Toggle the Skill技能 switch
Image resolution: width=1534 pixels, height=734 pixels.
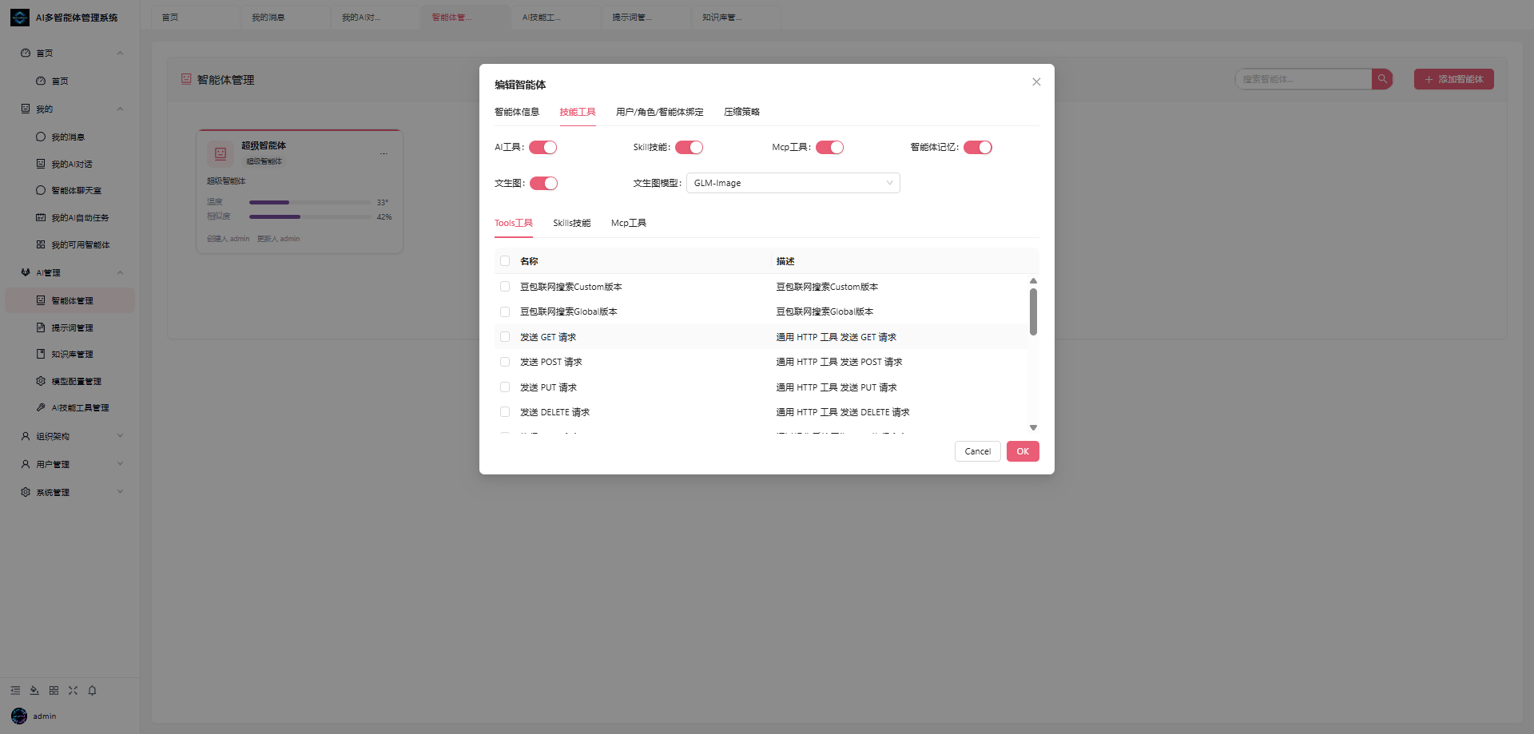point(690,147)
